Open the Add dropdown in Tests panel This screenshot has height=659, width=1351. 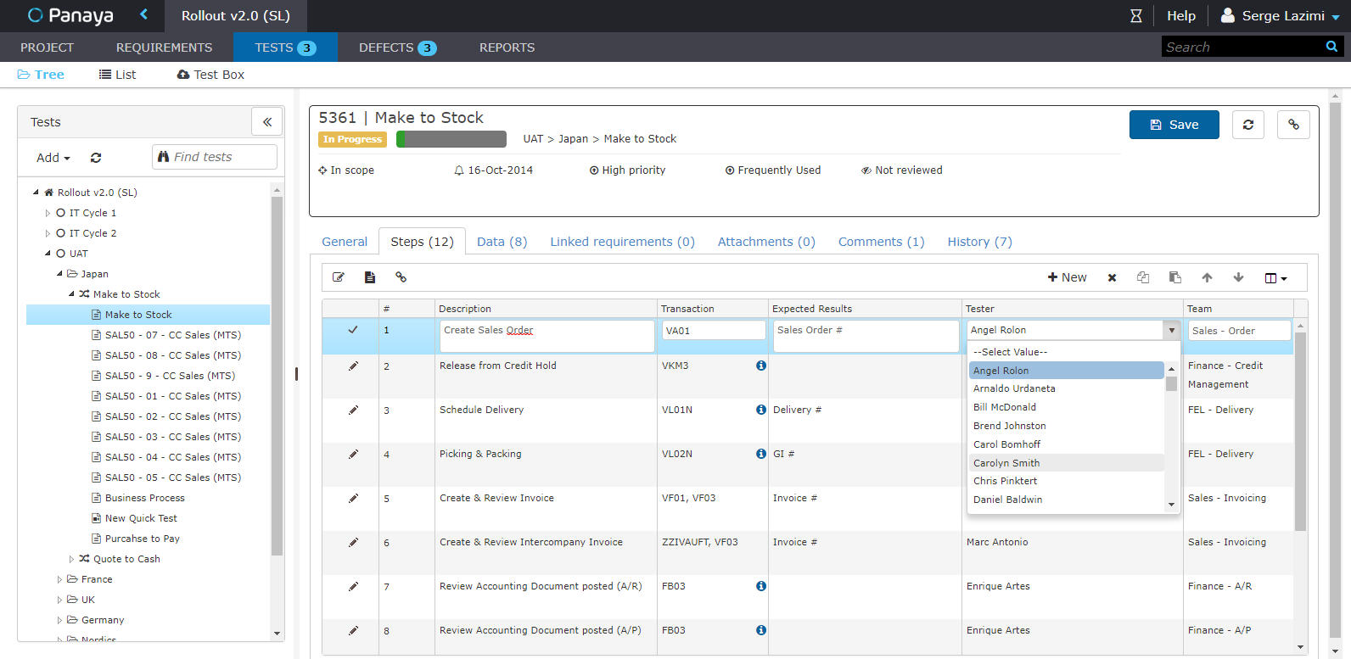click(x=53, y=158)
